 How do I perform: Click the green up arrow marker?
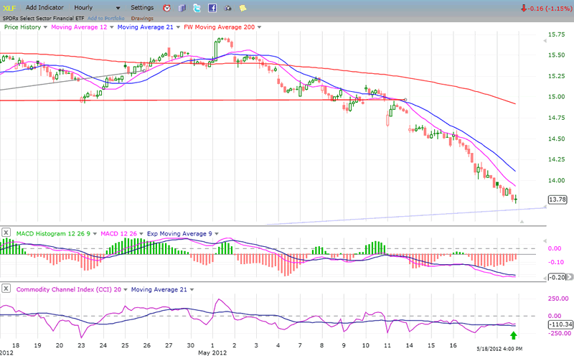coord(513,335)
